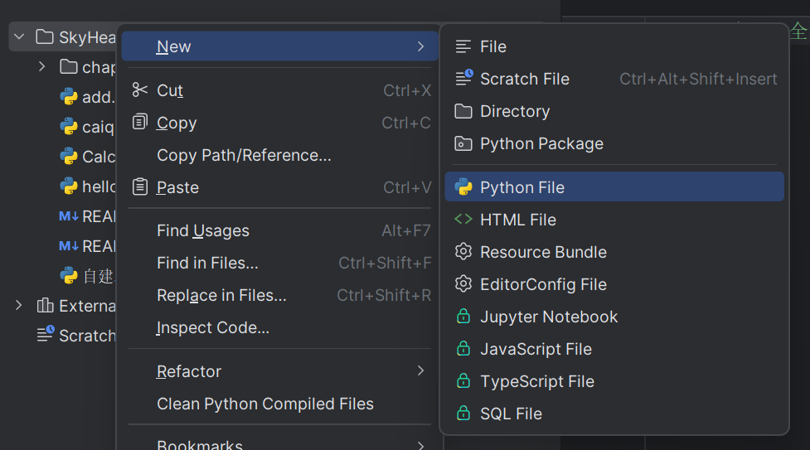Click the Directory folder icon
Viewport: 810px width, 450px height.
pyautogui.click(x=463, y=111)
